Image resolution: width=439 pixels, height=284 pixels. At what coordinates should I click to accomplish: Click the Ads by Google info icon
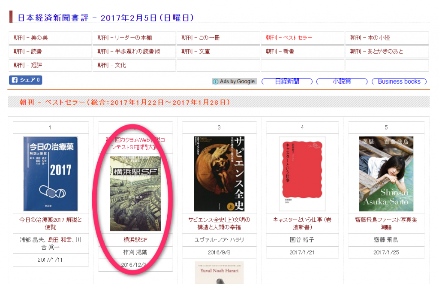click(x=215, y=82)
